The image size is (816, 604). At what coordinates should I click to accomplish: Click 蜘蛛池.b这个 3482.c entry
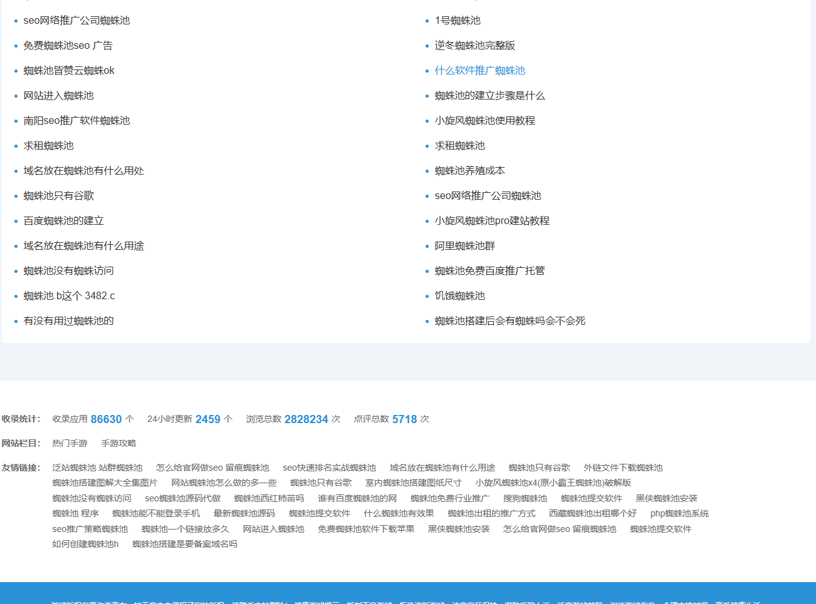(x=69, y=296)
